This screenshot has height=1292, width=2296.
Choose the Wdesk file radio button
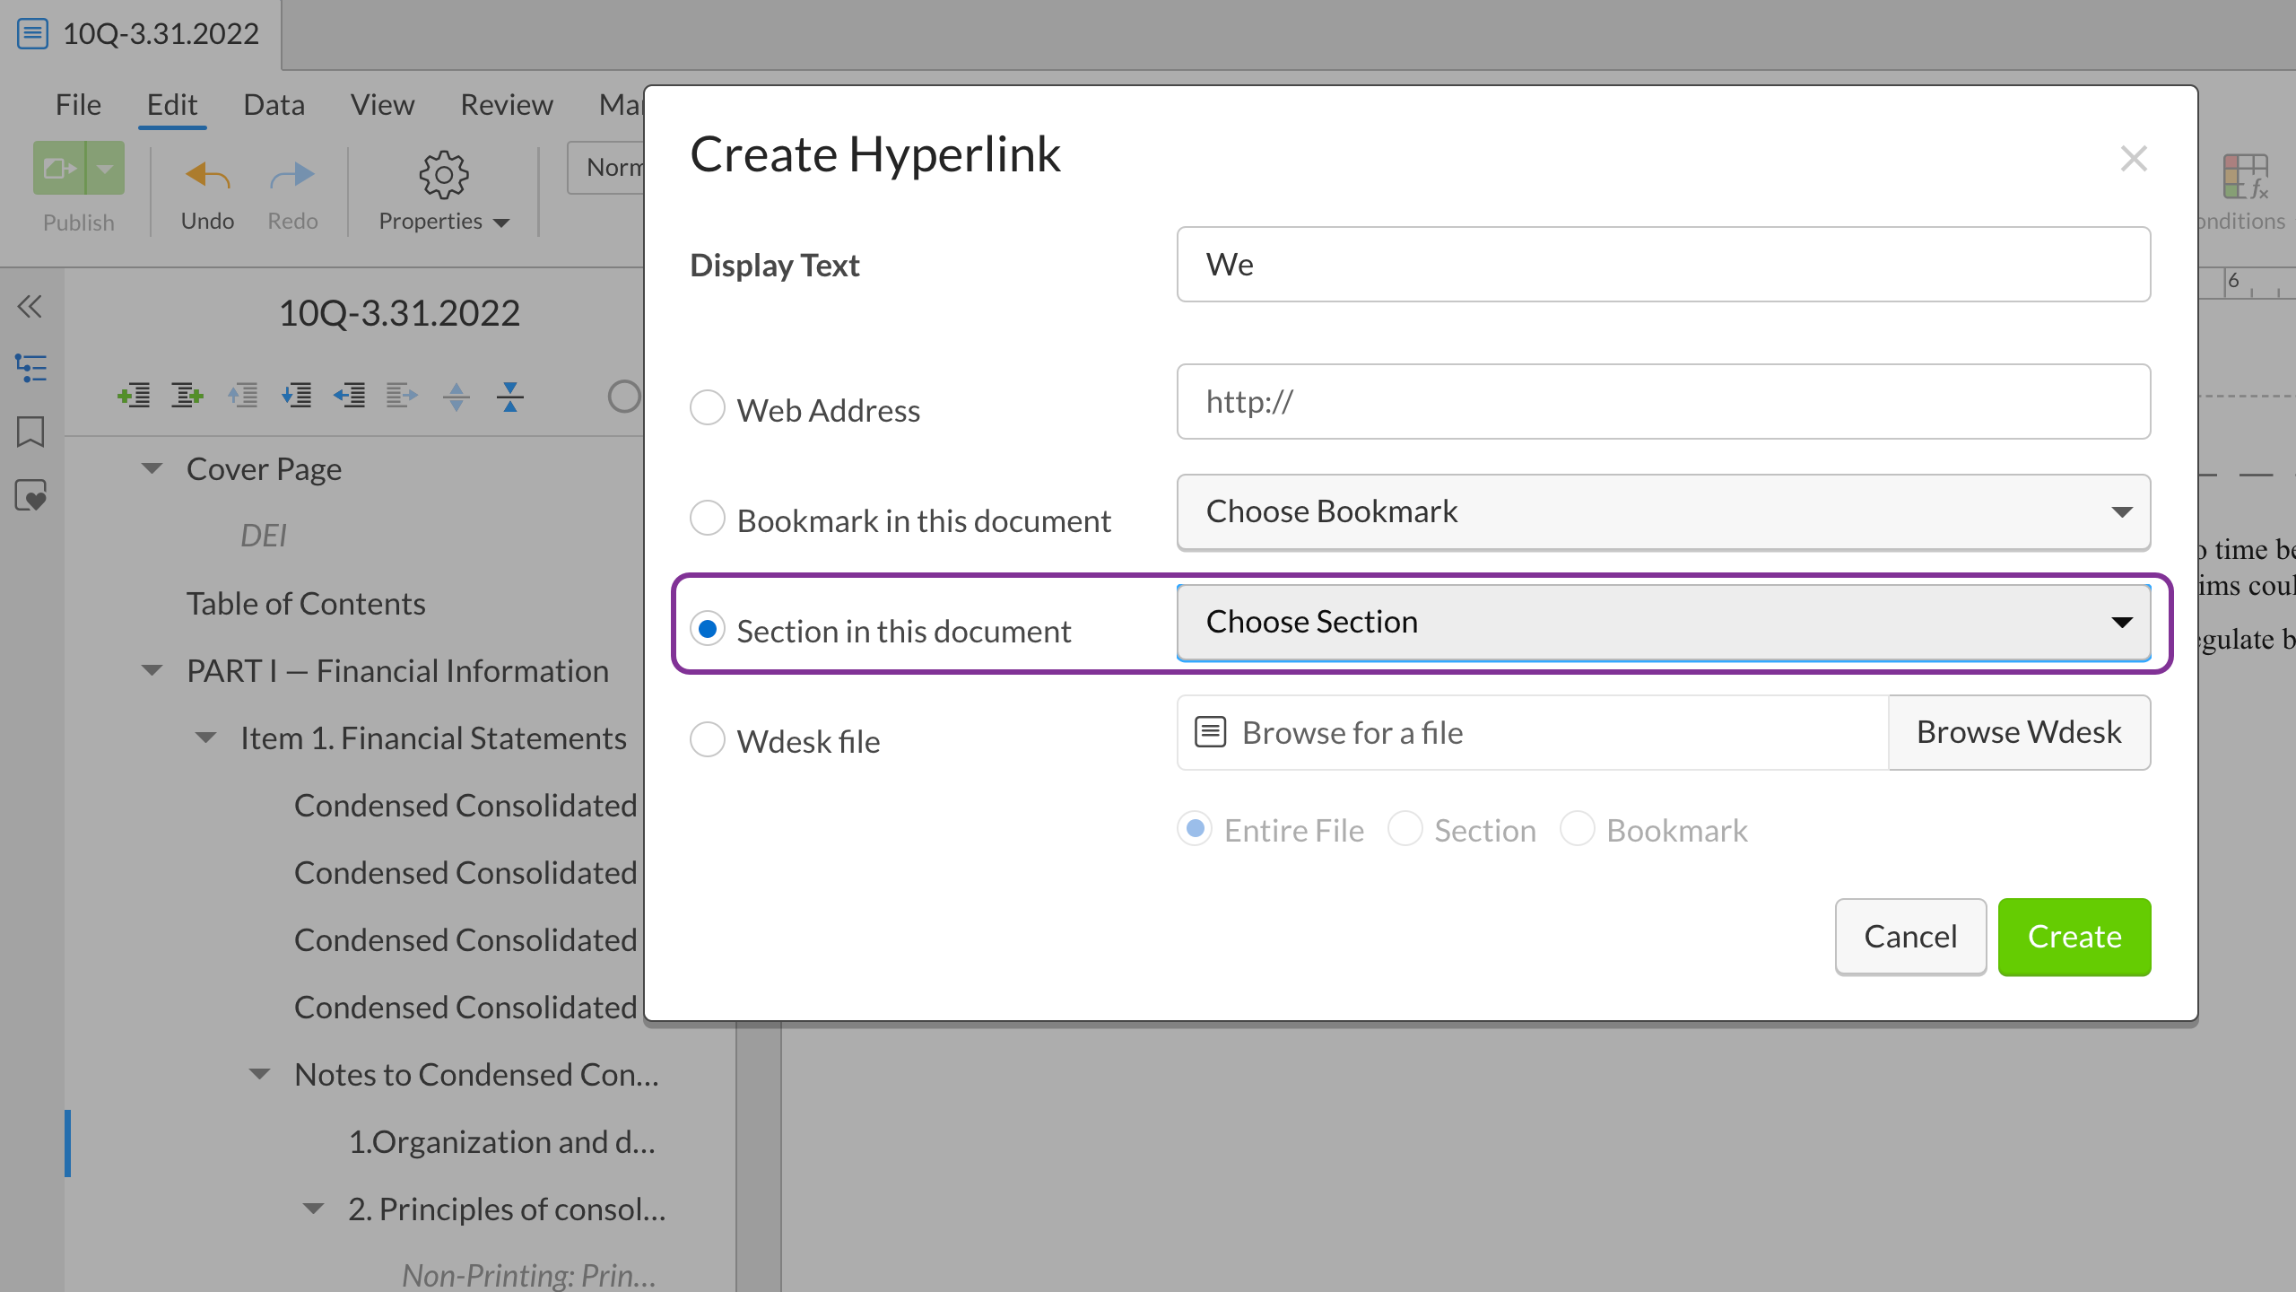coord(708,739)
